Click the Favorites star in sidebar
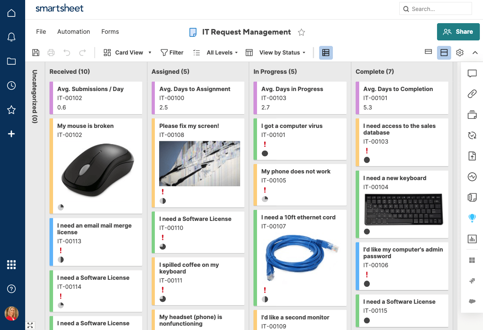The image size is (483, 330). click(x=11, y=110)
